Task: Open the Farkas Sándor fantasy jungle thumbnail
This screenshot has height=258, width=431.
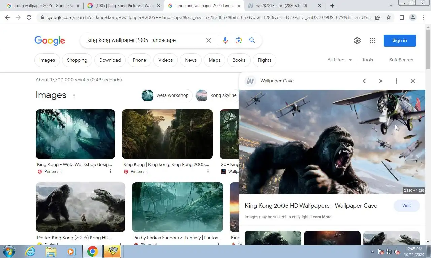Action: coord(177,207)
